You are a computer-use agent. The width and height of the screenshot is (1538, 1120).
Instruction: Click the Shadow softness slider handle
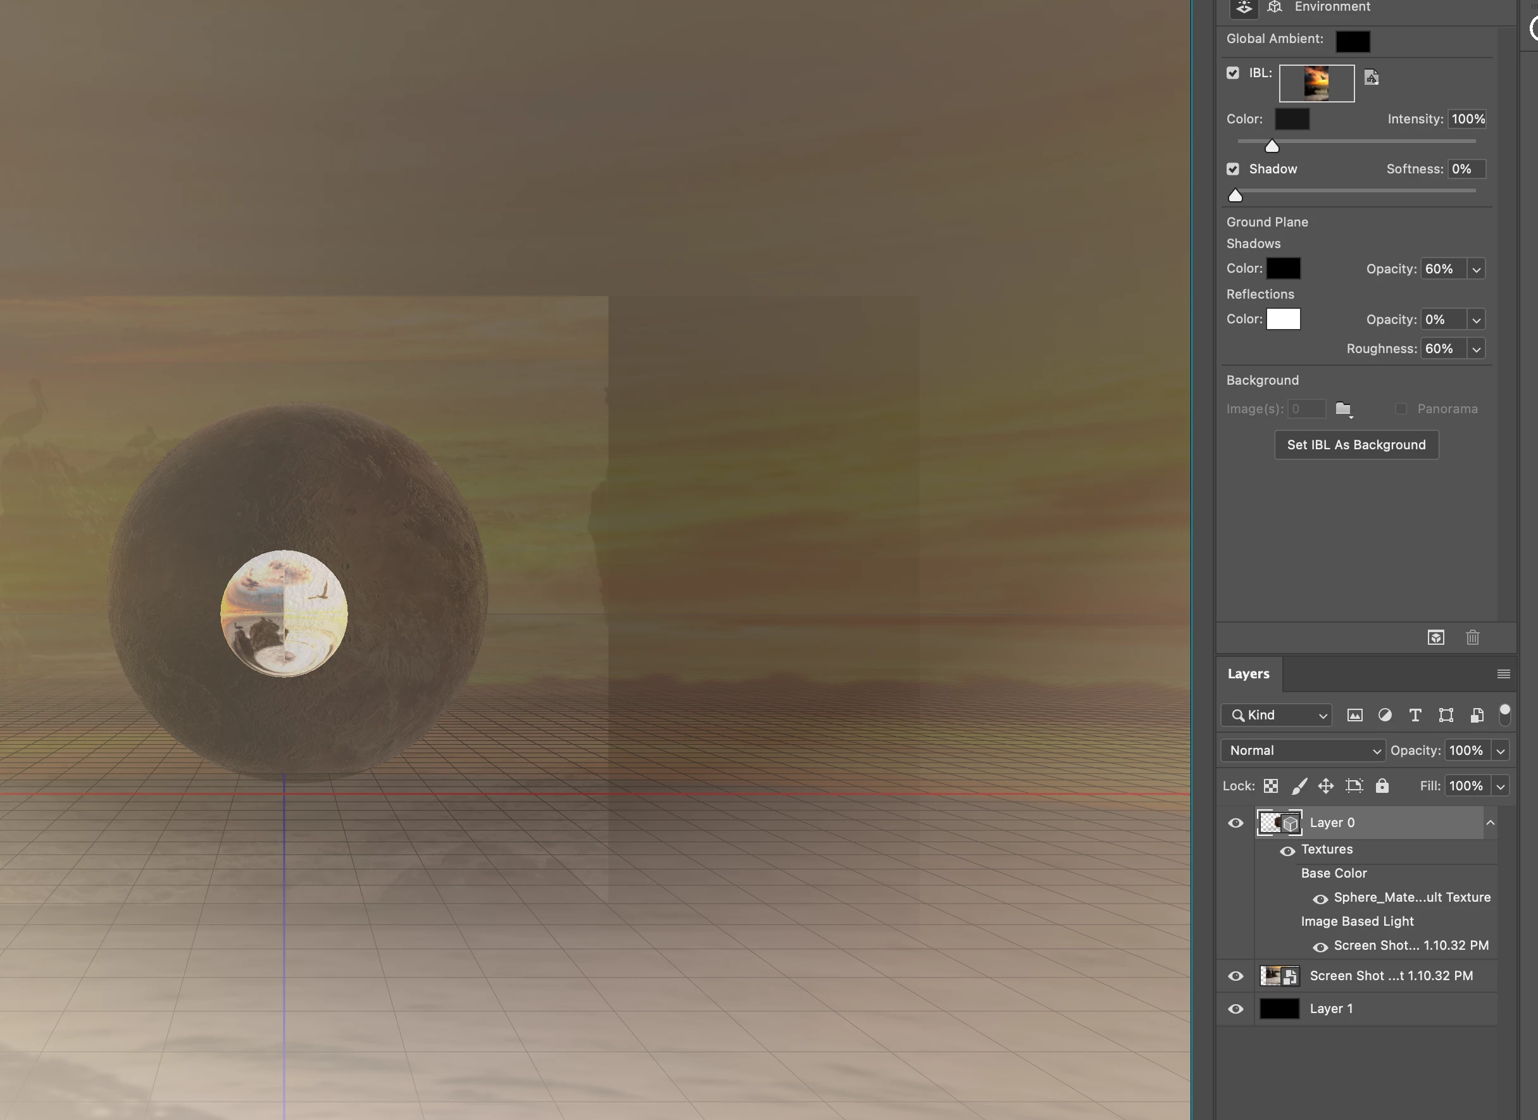pos(1235,196)
